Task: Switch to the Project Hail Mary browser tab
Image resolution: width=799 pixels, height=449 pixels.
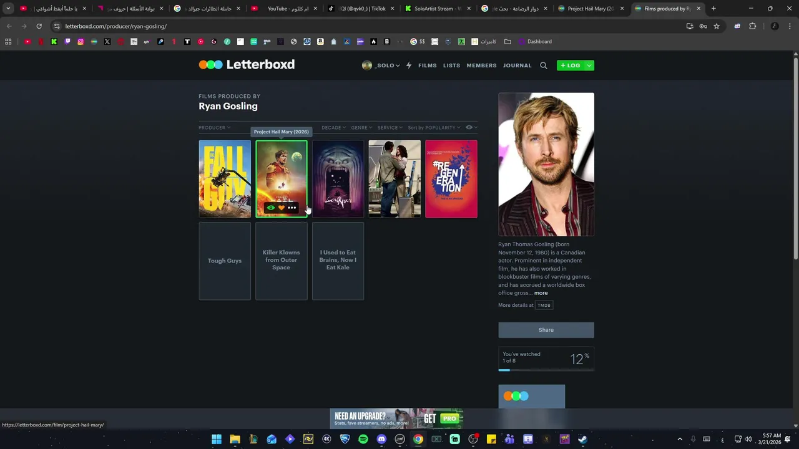Action: pos(590,9)
